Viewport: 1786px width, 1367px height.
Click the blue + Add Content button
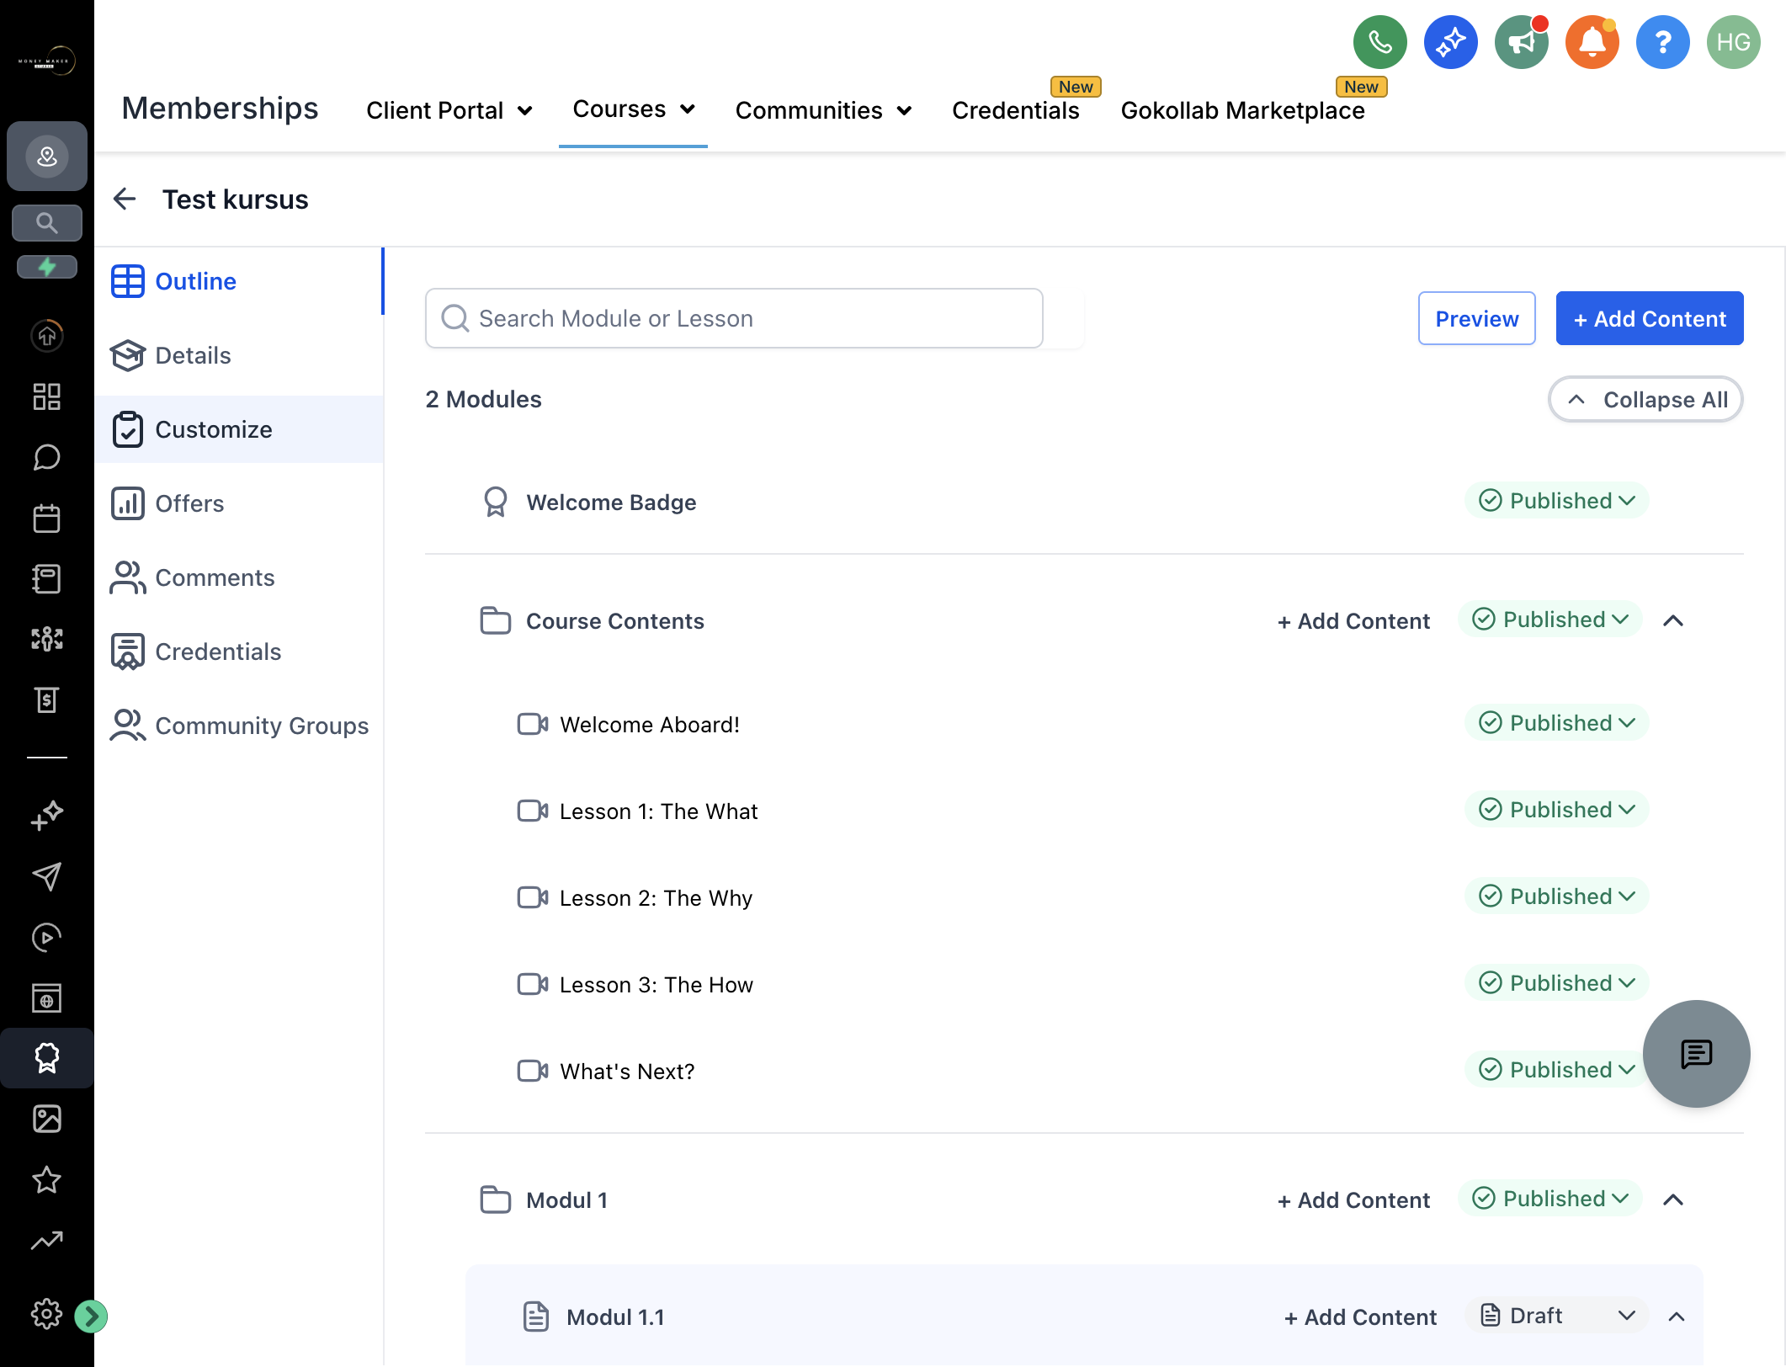pyautogui.click(x=1649, y=318)
